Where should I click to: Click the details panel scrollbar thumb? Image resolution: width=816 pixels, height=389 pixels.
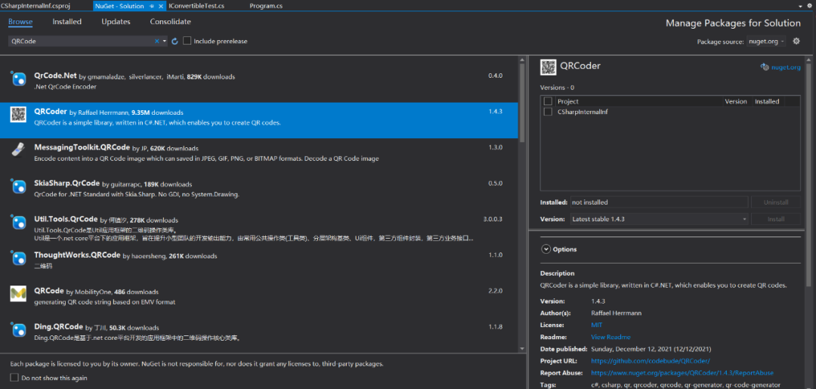click(x=808, y=174)
